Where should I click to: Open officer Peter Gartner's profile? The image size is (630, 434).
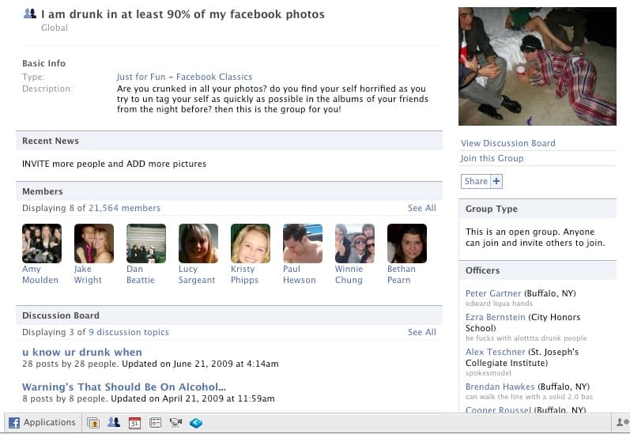point(493,293)
